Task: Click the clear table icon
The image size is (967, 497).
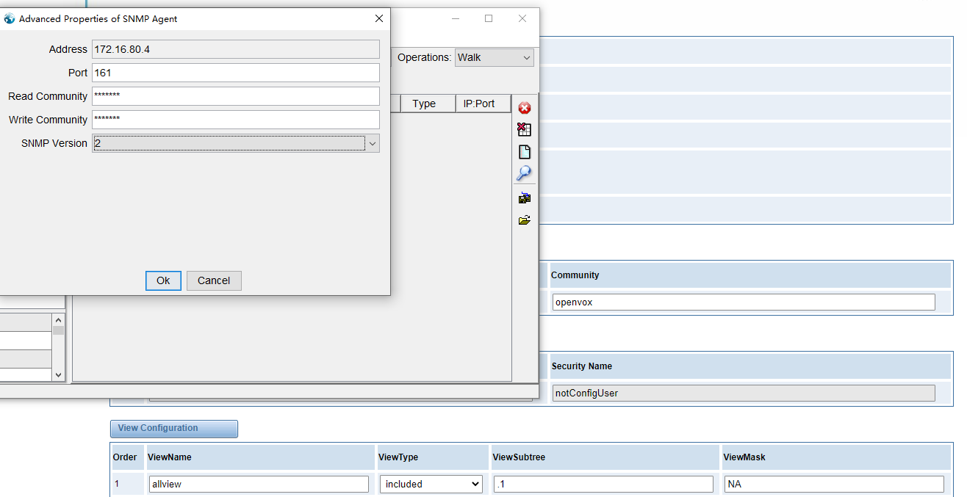Action: click(x=525, y=130)
